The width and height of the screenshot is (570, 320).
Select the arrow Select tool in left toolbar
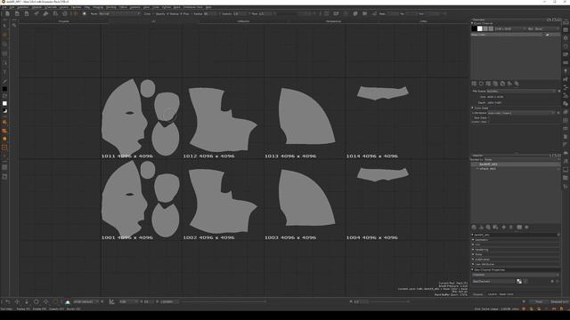click(x=4, y=26)
